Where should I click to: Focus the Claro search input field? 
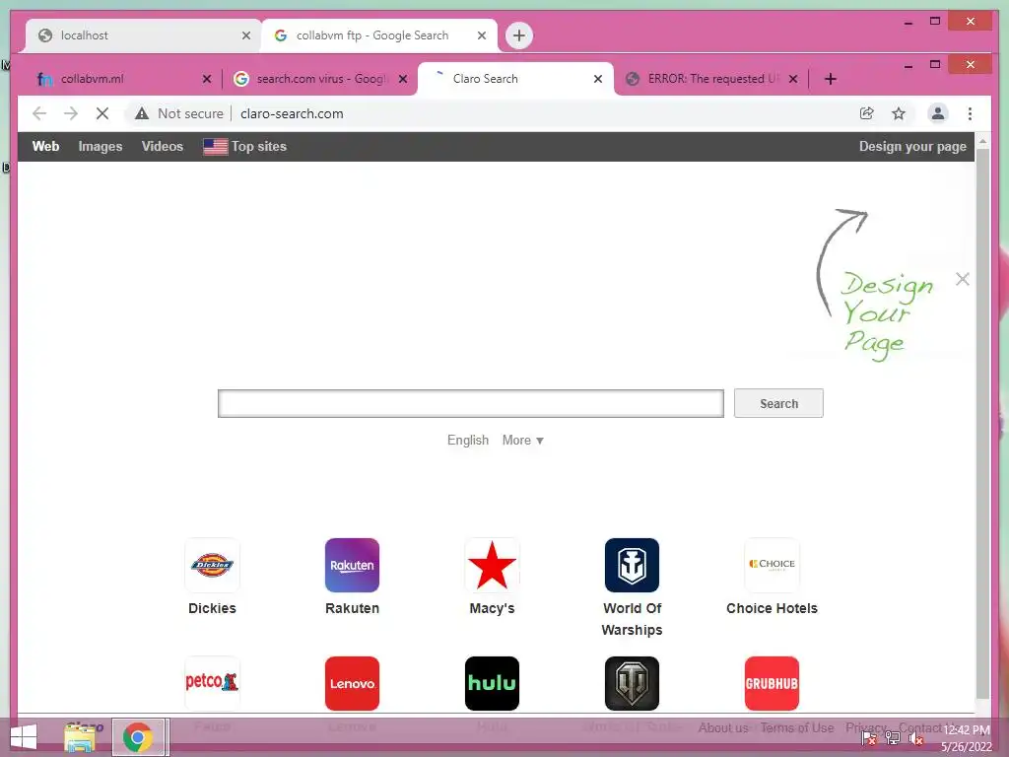tap(470, 403)
